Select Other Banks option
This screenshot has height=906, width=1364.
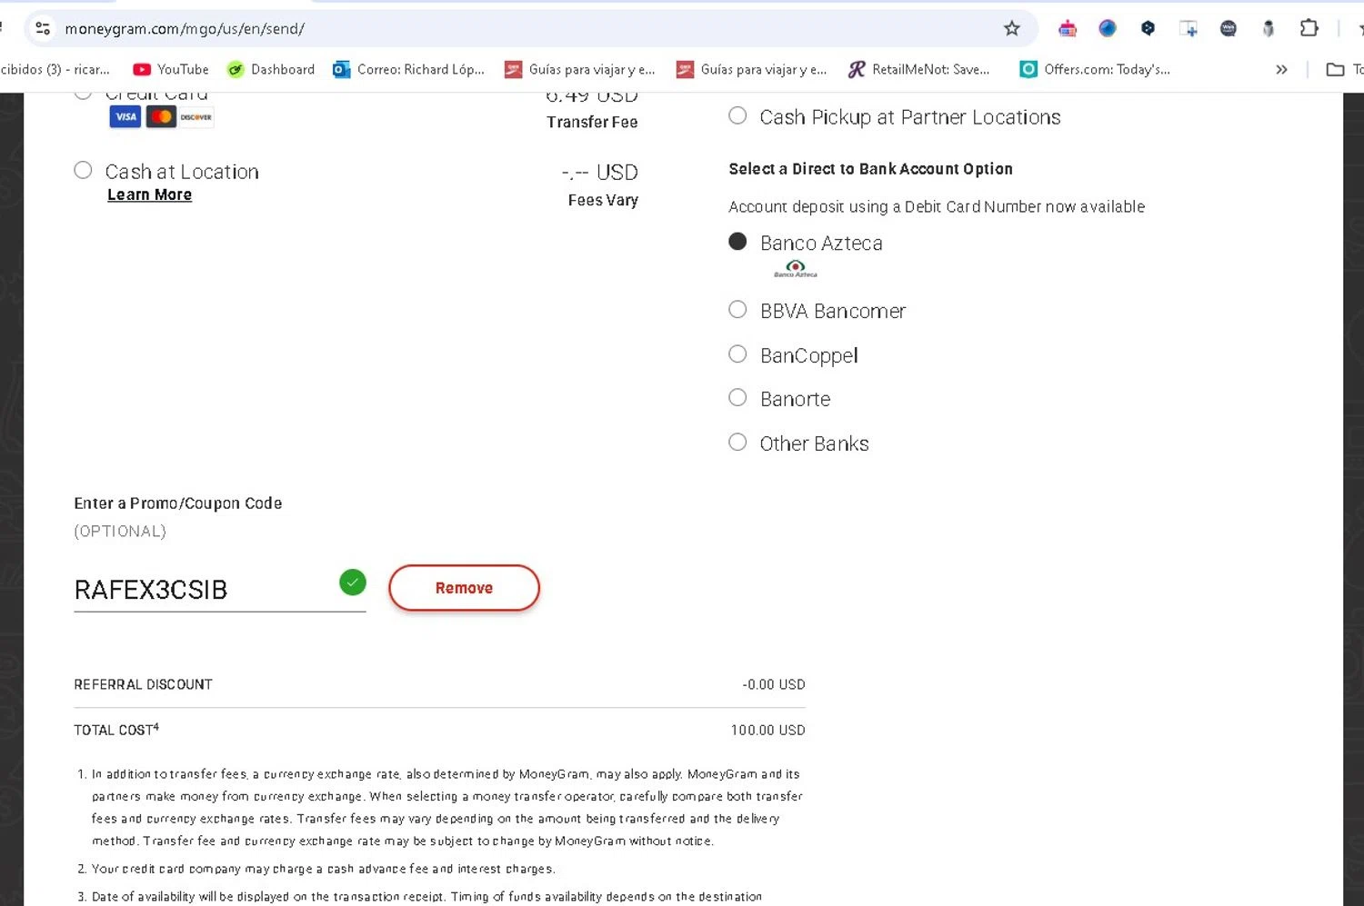pos(737,443)
